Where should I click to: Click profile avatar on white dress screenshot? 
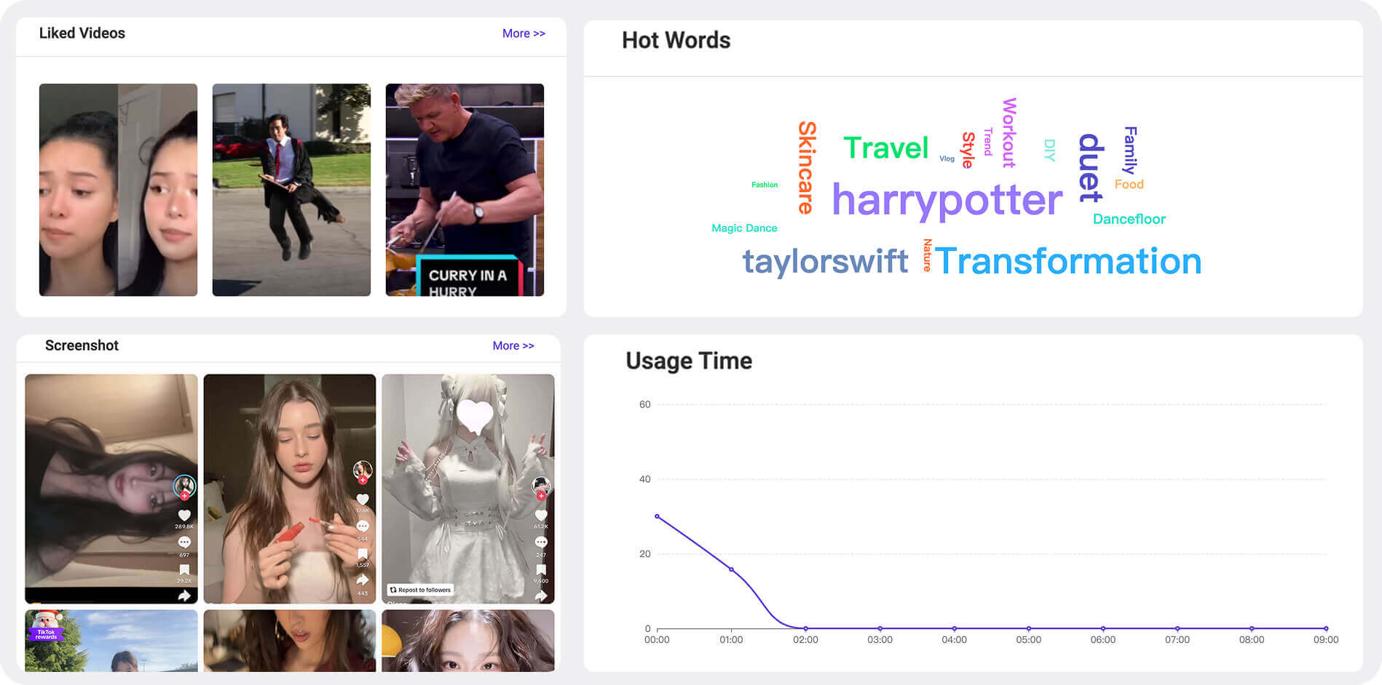point(541,486)
